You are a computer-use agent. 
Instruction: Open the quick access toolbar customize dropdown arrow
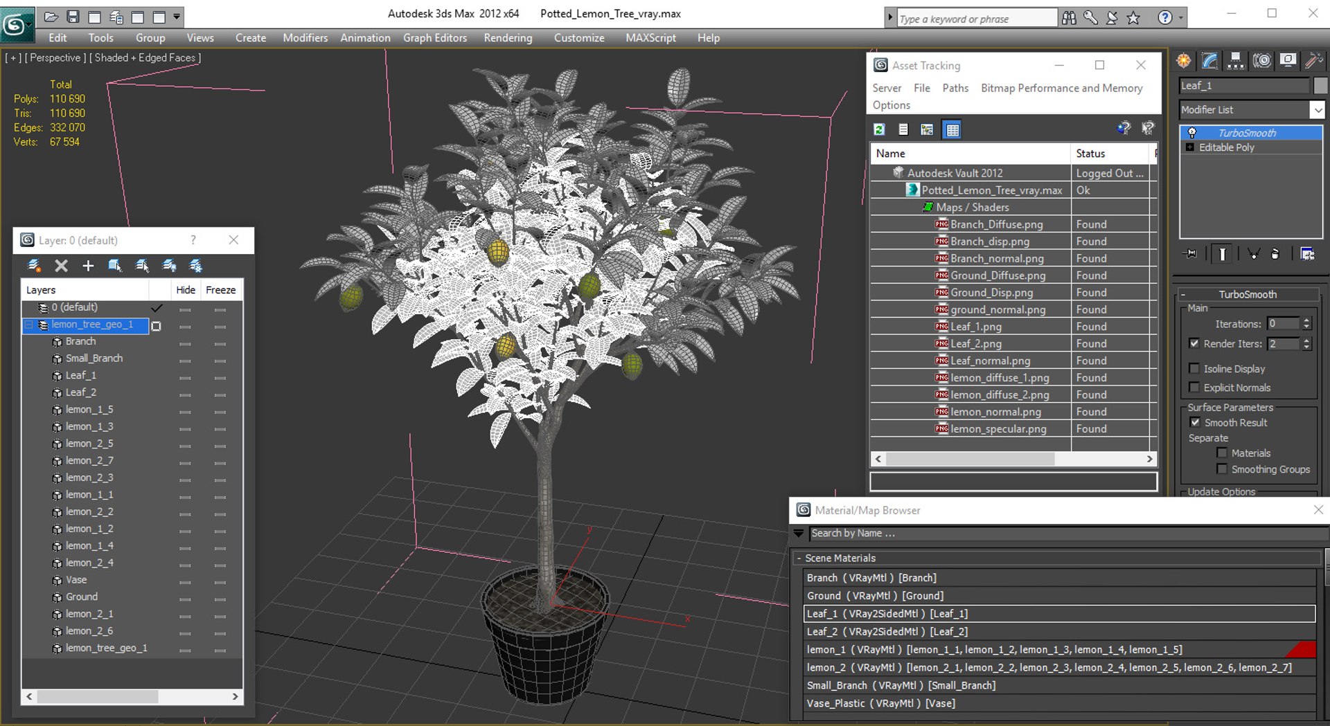tap(177, 16)
